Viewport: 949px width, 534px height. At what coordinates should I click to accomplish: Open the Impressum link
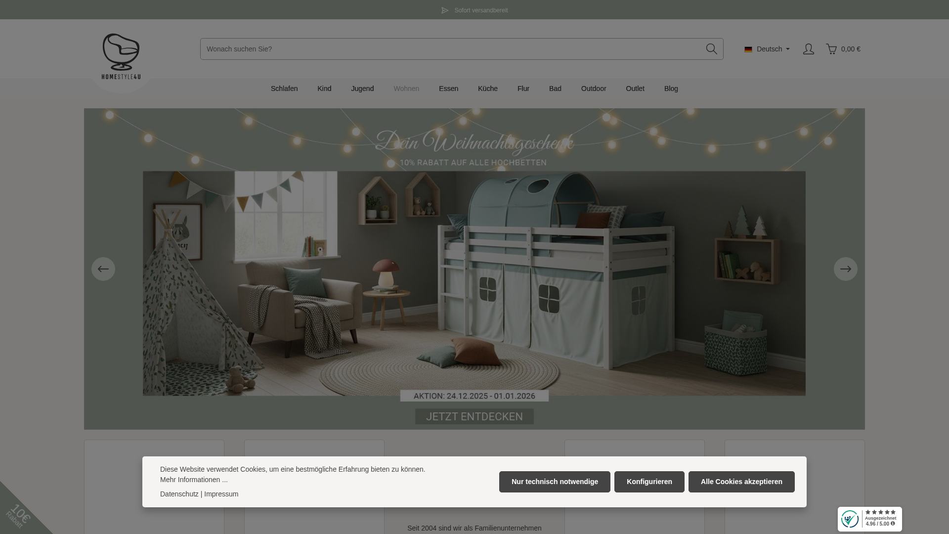click(221, 494)
